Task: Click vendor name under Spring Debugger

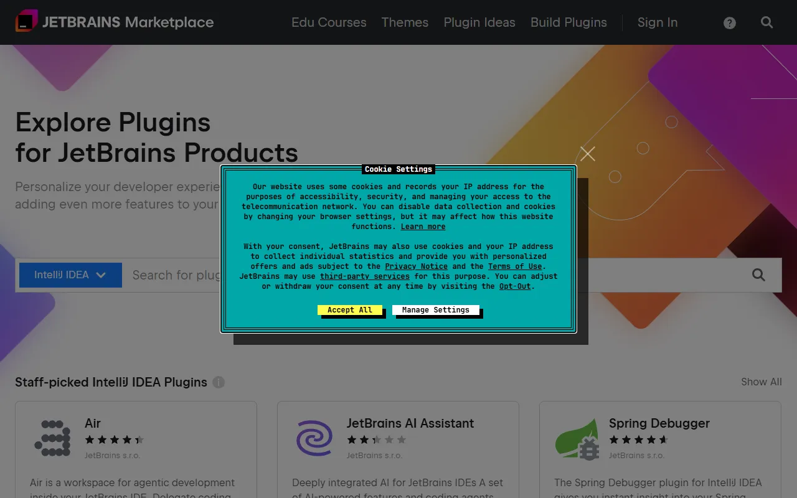Action: point(636,456)
